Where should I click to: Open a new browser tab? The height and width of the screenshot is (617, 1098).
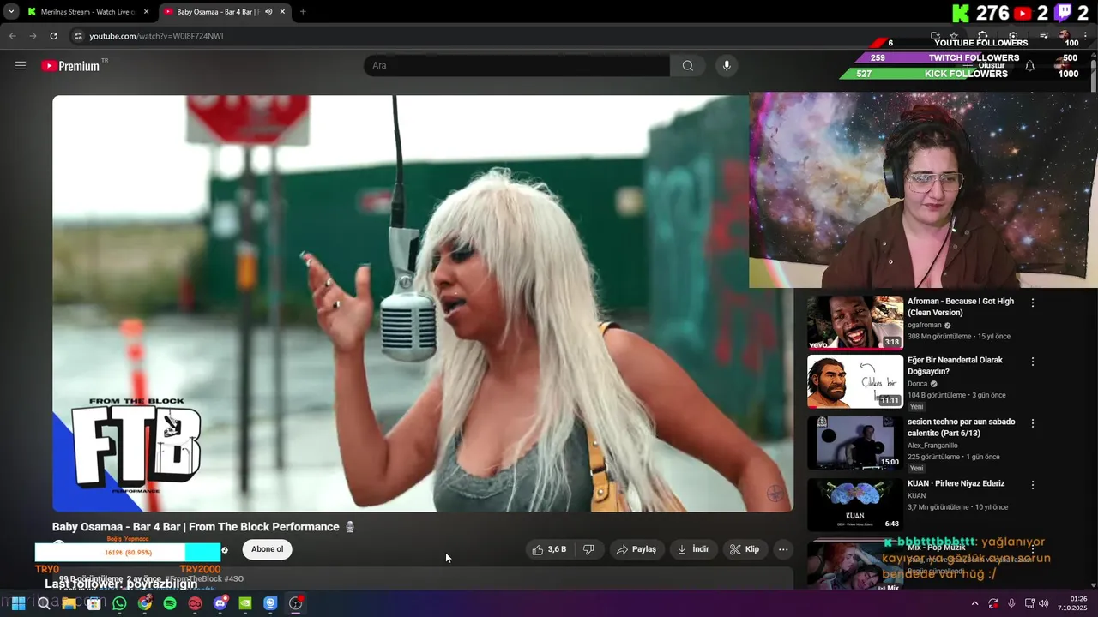click(303, 12)
